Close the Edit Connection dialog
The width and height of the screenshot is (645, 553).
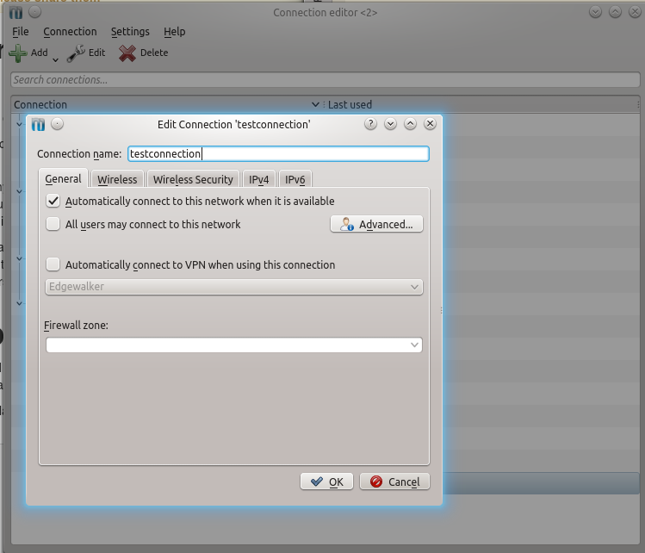tap(430, 124)
